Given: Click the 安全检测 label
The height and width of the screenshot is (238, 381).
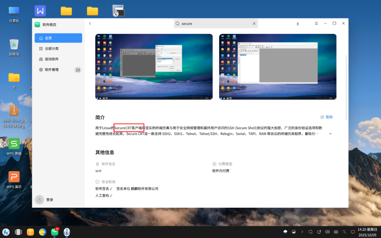Looking at the screenshot, I should [108, 182].
